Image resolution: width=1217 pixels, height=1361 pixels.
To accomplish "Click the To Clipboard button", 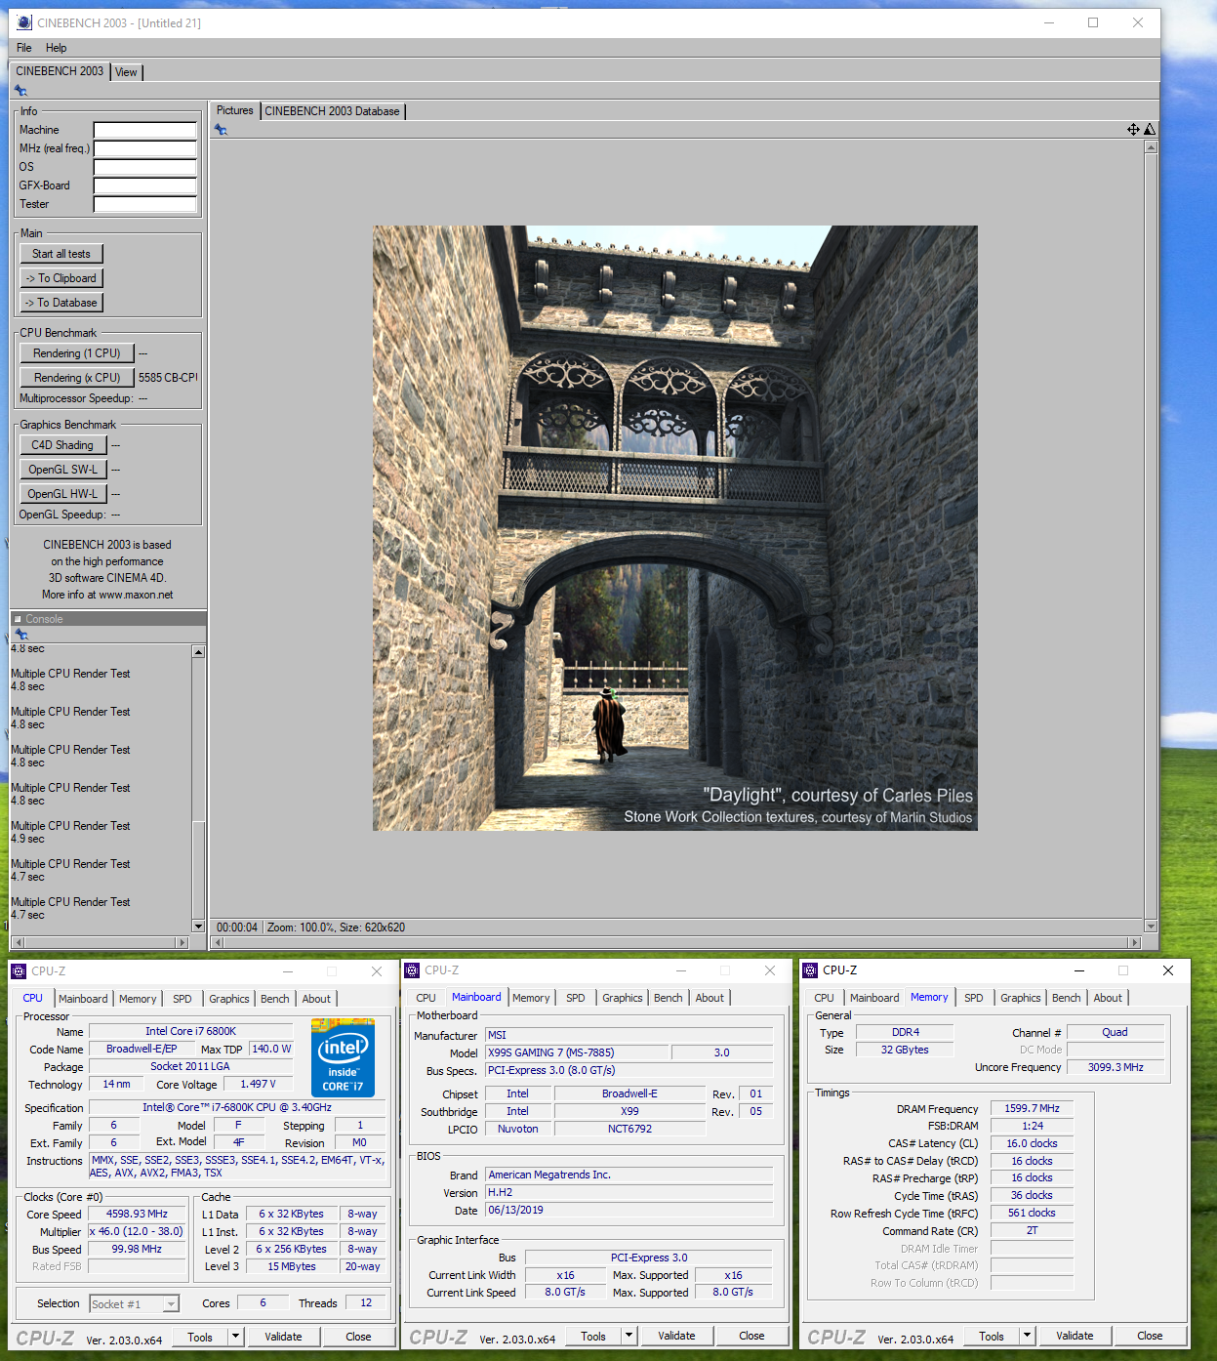I will (x=61, y=278).
